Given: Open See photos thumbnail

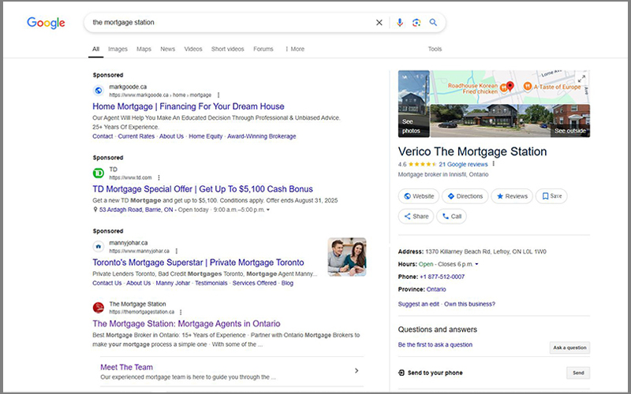Looking at the screenshot, I should tap(413, 104).
